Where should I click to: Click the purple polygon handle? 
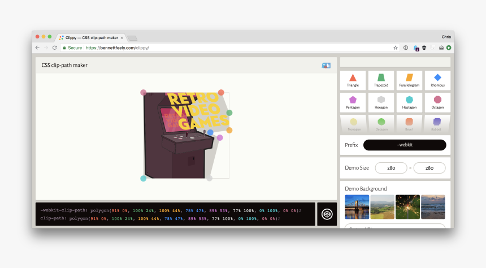220,138
